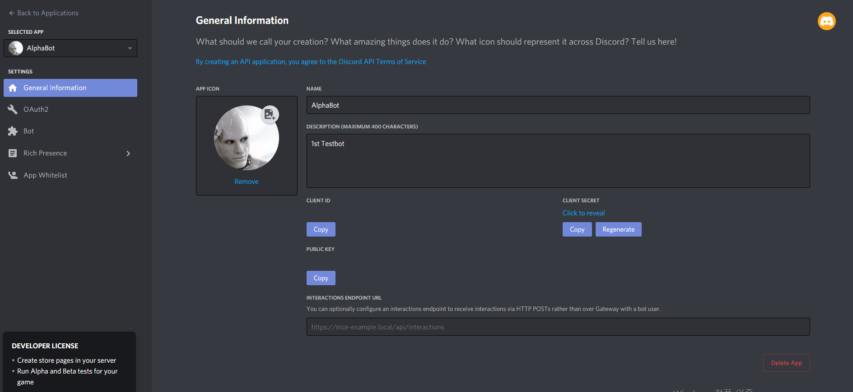Expand the Rich Presence submenu chevron
Image resolution: width=853 pixels, height=392 pixels.
[x=128, y=153]
